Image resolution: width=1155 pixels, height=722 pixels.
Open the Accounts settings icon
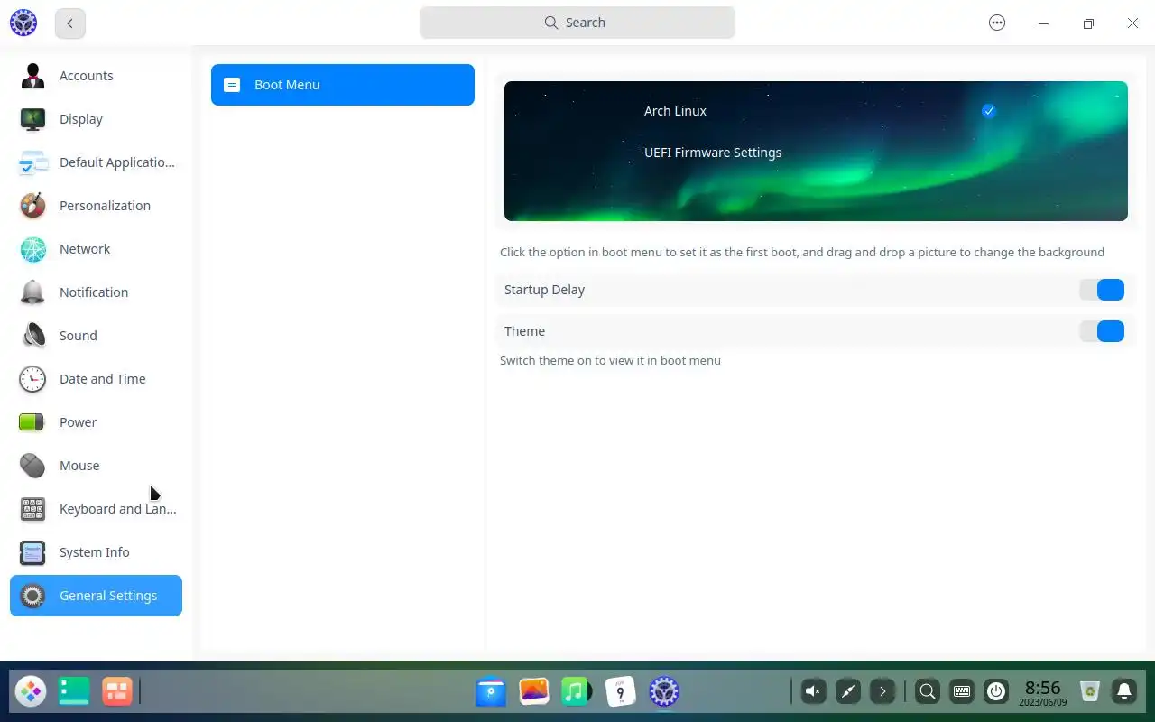pos(32,76)
